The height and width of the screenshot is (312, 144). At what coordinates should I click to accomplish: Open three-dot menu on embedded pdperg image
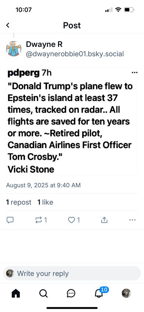click(134, 72)
